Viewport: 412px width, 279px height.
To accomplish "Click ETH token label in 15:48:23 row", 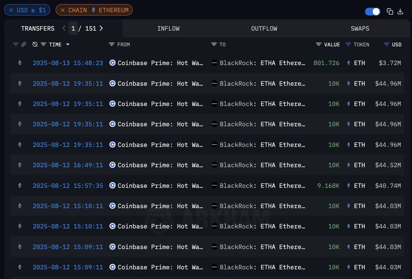I will point(359,63).
